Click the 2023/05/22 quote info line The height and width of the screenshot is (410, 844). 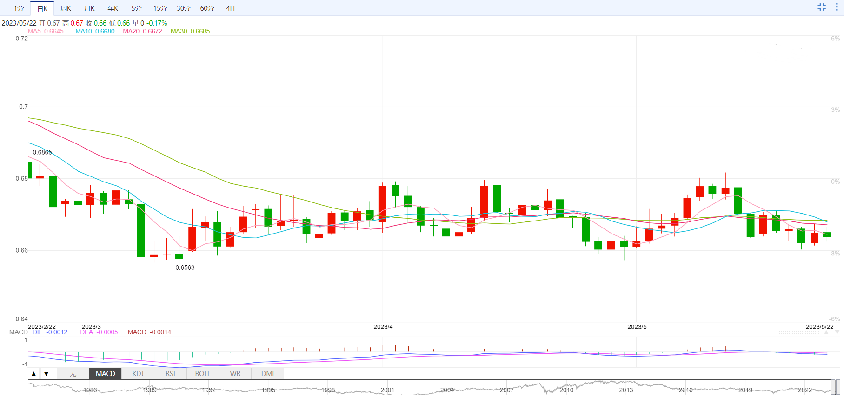[x=84, y=23]
